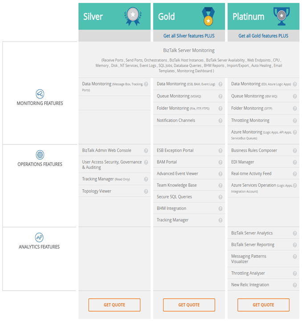Show info for BizTalk Server Analytics
The width and height of the screenshot is (302, 321).
[295, 233]
